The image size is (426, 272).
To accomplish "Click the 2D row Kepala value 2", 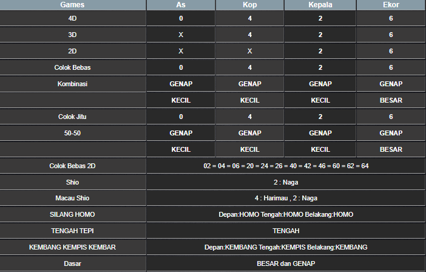I will click(x=320, y=51).
